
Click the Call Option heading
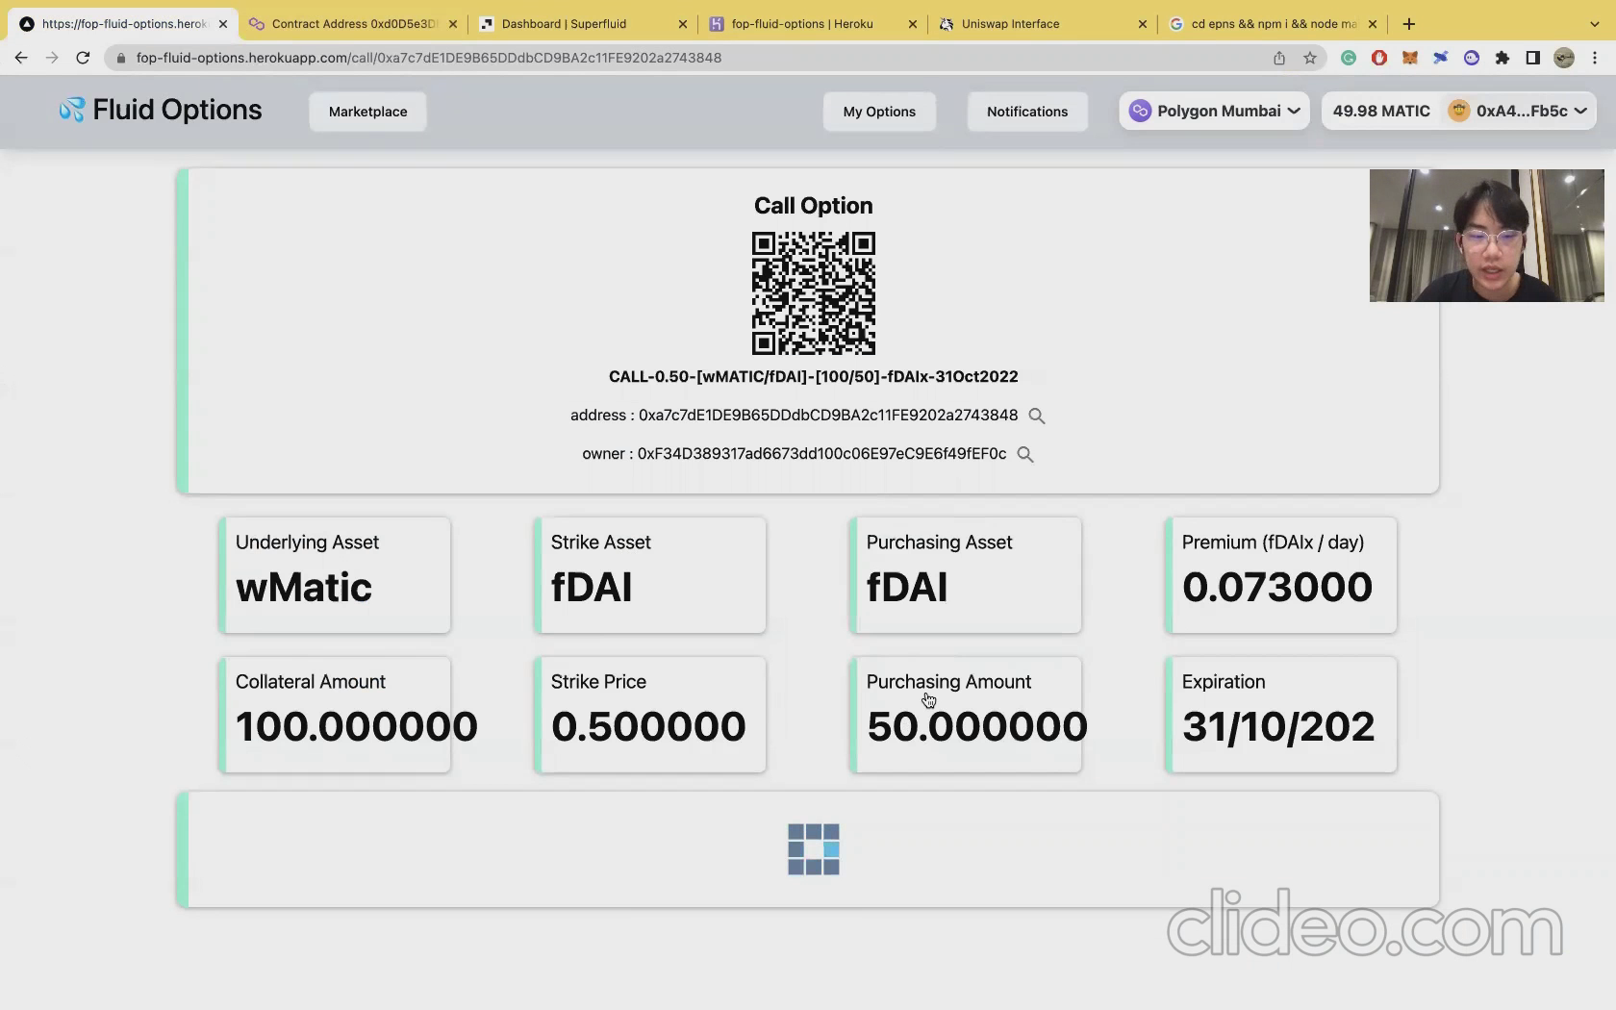[814, 206]
